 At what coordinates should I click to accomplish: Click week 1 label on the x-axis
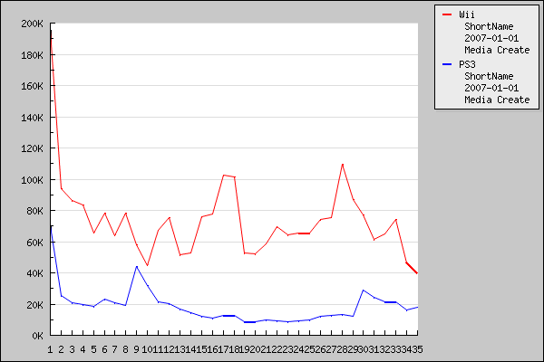(51, 348)
